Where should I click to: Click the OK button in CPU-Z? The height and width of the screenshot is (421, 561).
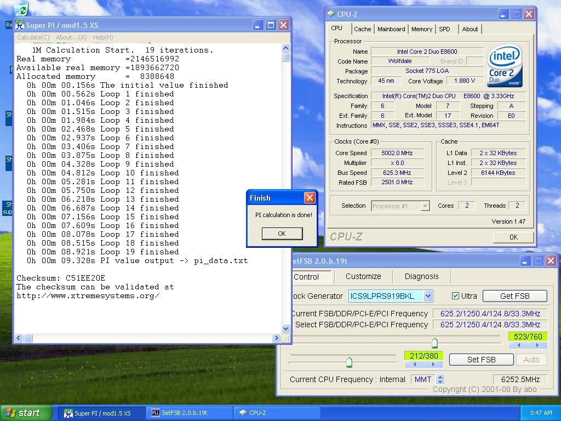pos(513,237)
